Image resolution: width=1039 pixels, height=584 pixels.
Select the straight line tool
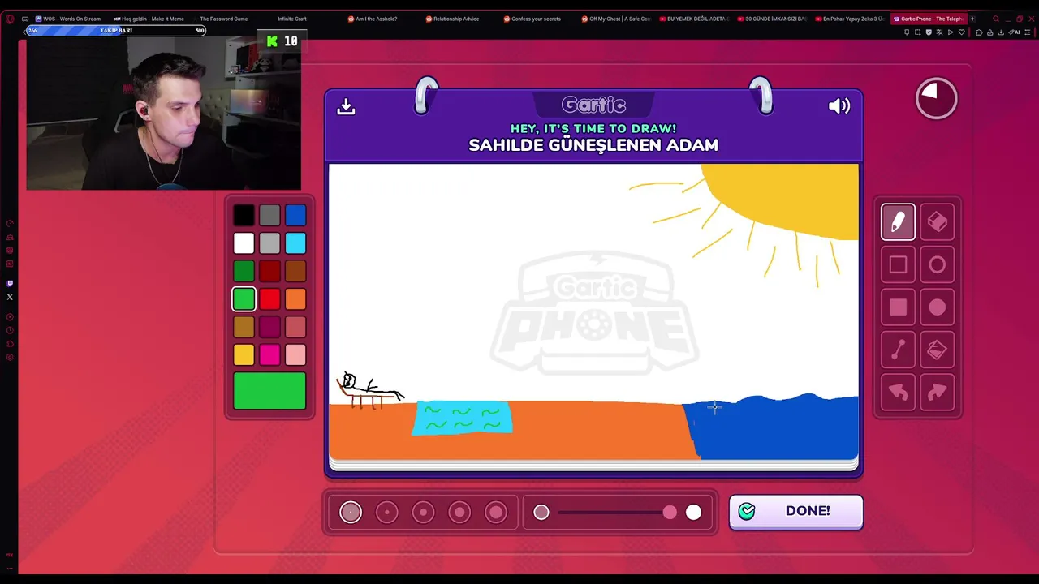(x=898, y=350)
